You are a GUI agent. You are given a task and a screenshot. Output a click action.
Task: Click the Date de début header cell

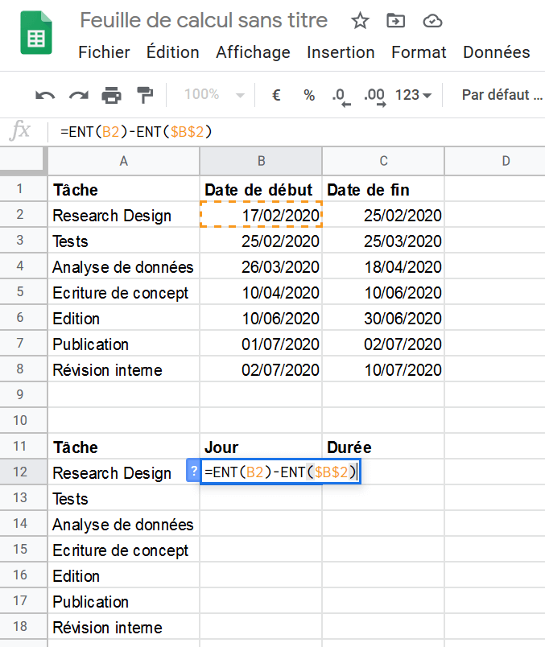click(x=261, y=189)
